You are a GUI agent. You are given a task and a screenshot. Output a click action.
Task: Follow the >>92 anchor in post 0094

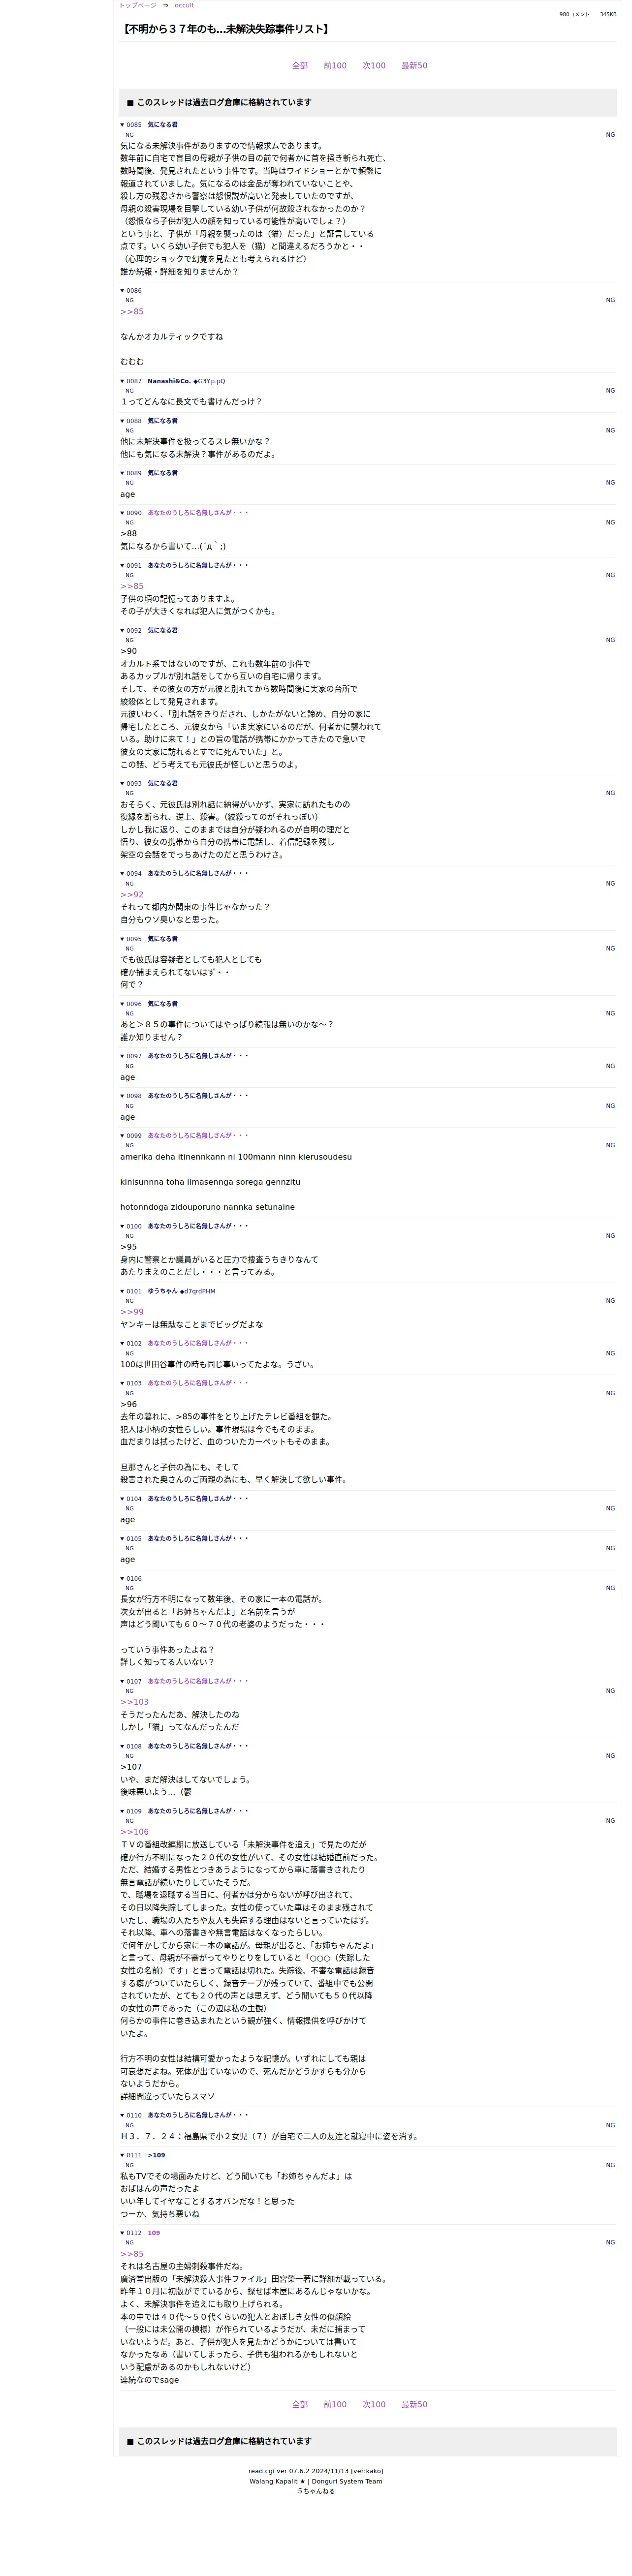click(x=132, y=895)
